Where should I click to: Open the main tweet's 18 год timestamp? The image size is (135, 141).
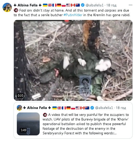coord(111,5)
